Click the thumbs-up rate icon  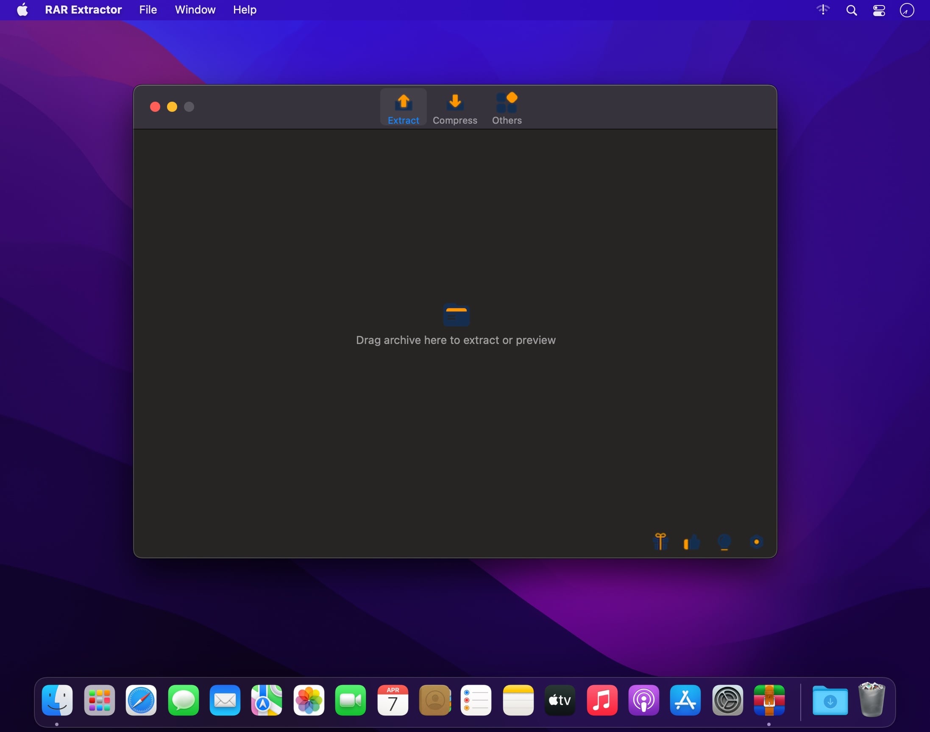click(692, 542)
